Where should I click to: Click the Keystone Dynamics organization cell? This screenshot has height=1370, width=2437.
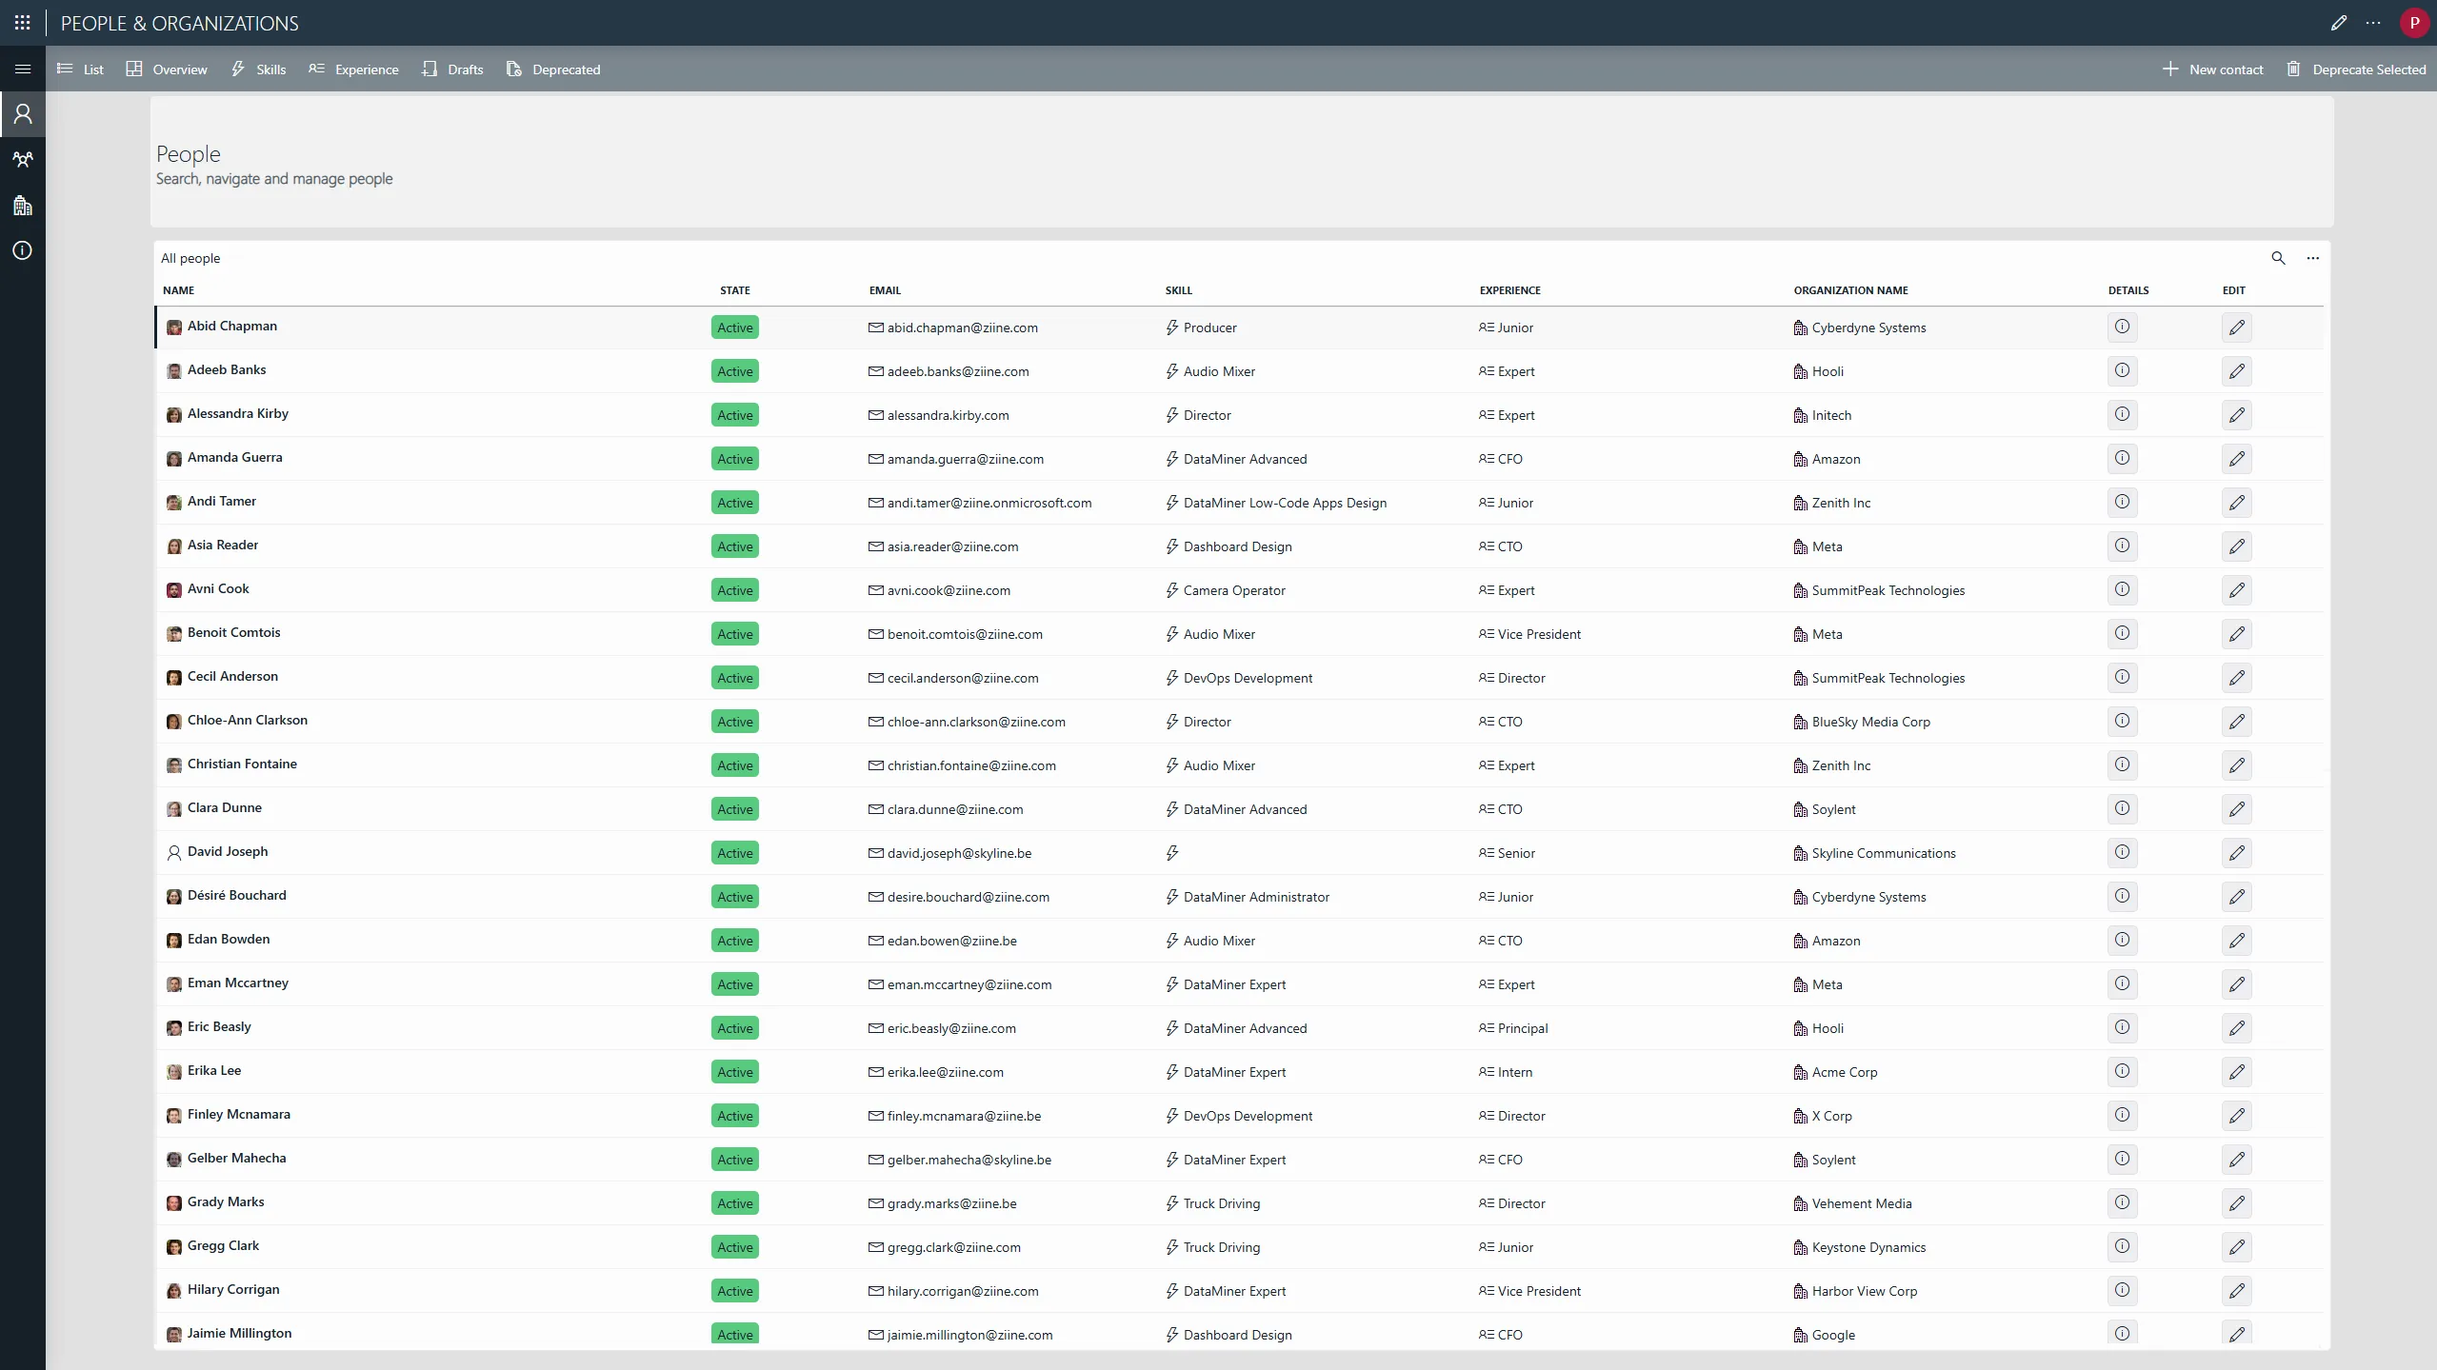coord(1868,1247)
